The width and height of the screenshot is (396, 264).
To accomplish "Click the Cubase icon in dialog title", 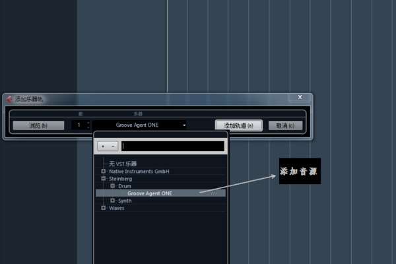I will 9,99.
